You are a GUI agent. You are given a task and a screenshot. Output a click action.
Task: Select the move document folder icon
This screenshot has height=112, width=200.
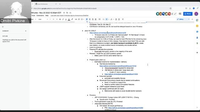click(67, 13)
